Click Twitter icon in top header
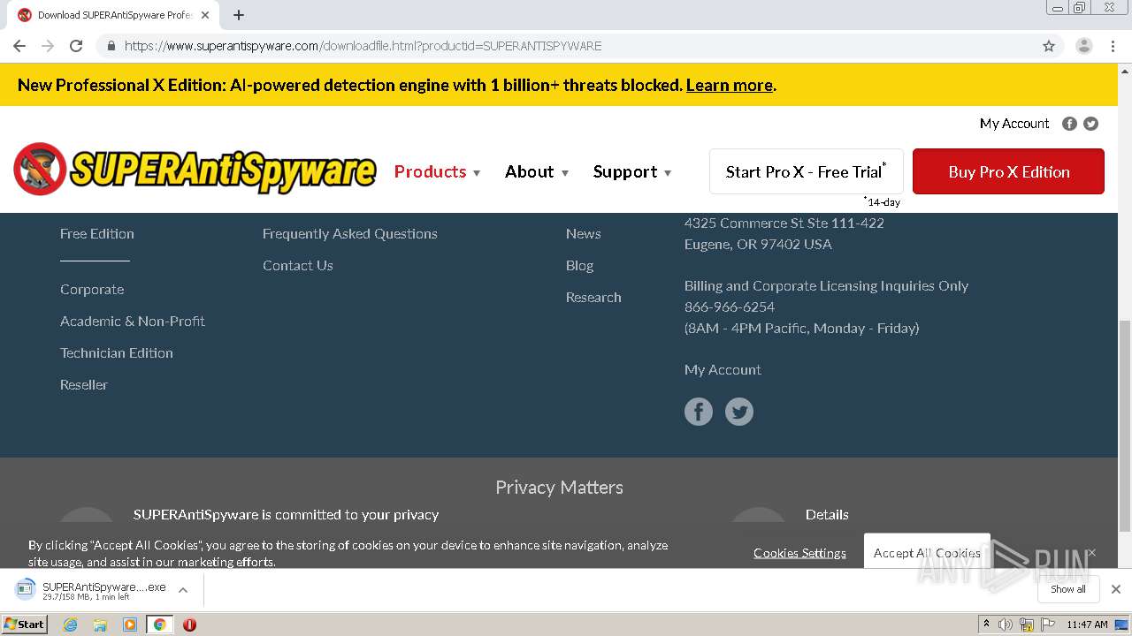The height and width of the screenshot is (636, 1132). point(1091,124)
